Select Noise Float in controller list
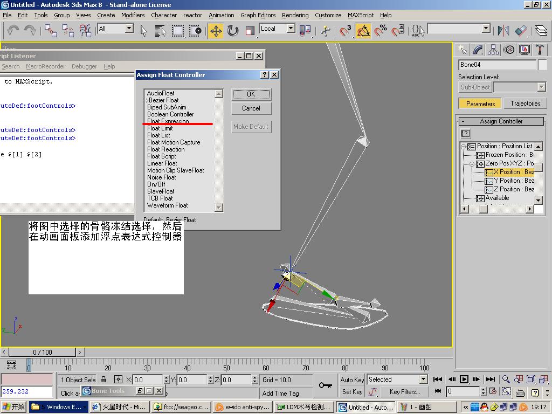Screen dimensions: 552x414 tap(162, 177)
